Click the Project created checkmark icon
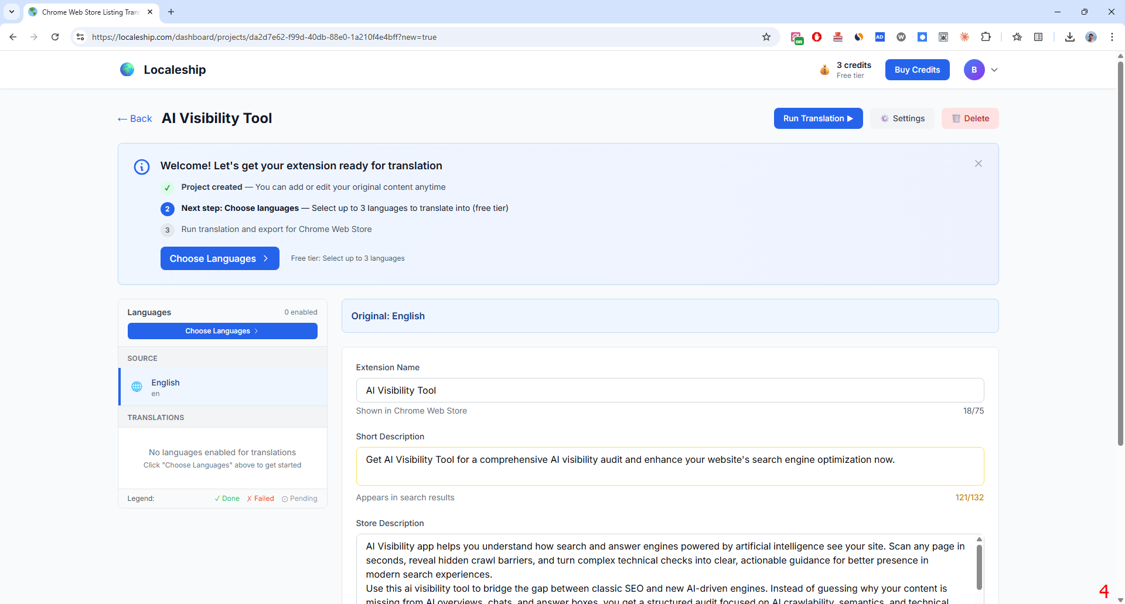 tap(168, 187)
